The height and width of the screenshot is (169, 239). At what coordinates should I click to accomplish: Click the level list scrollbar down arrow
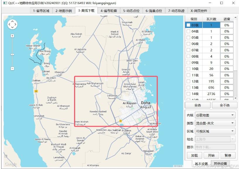pos(235,98)
